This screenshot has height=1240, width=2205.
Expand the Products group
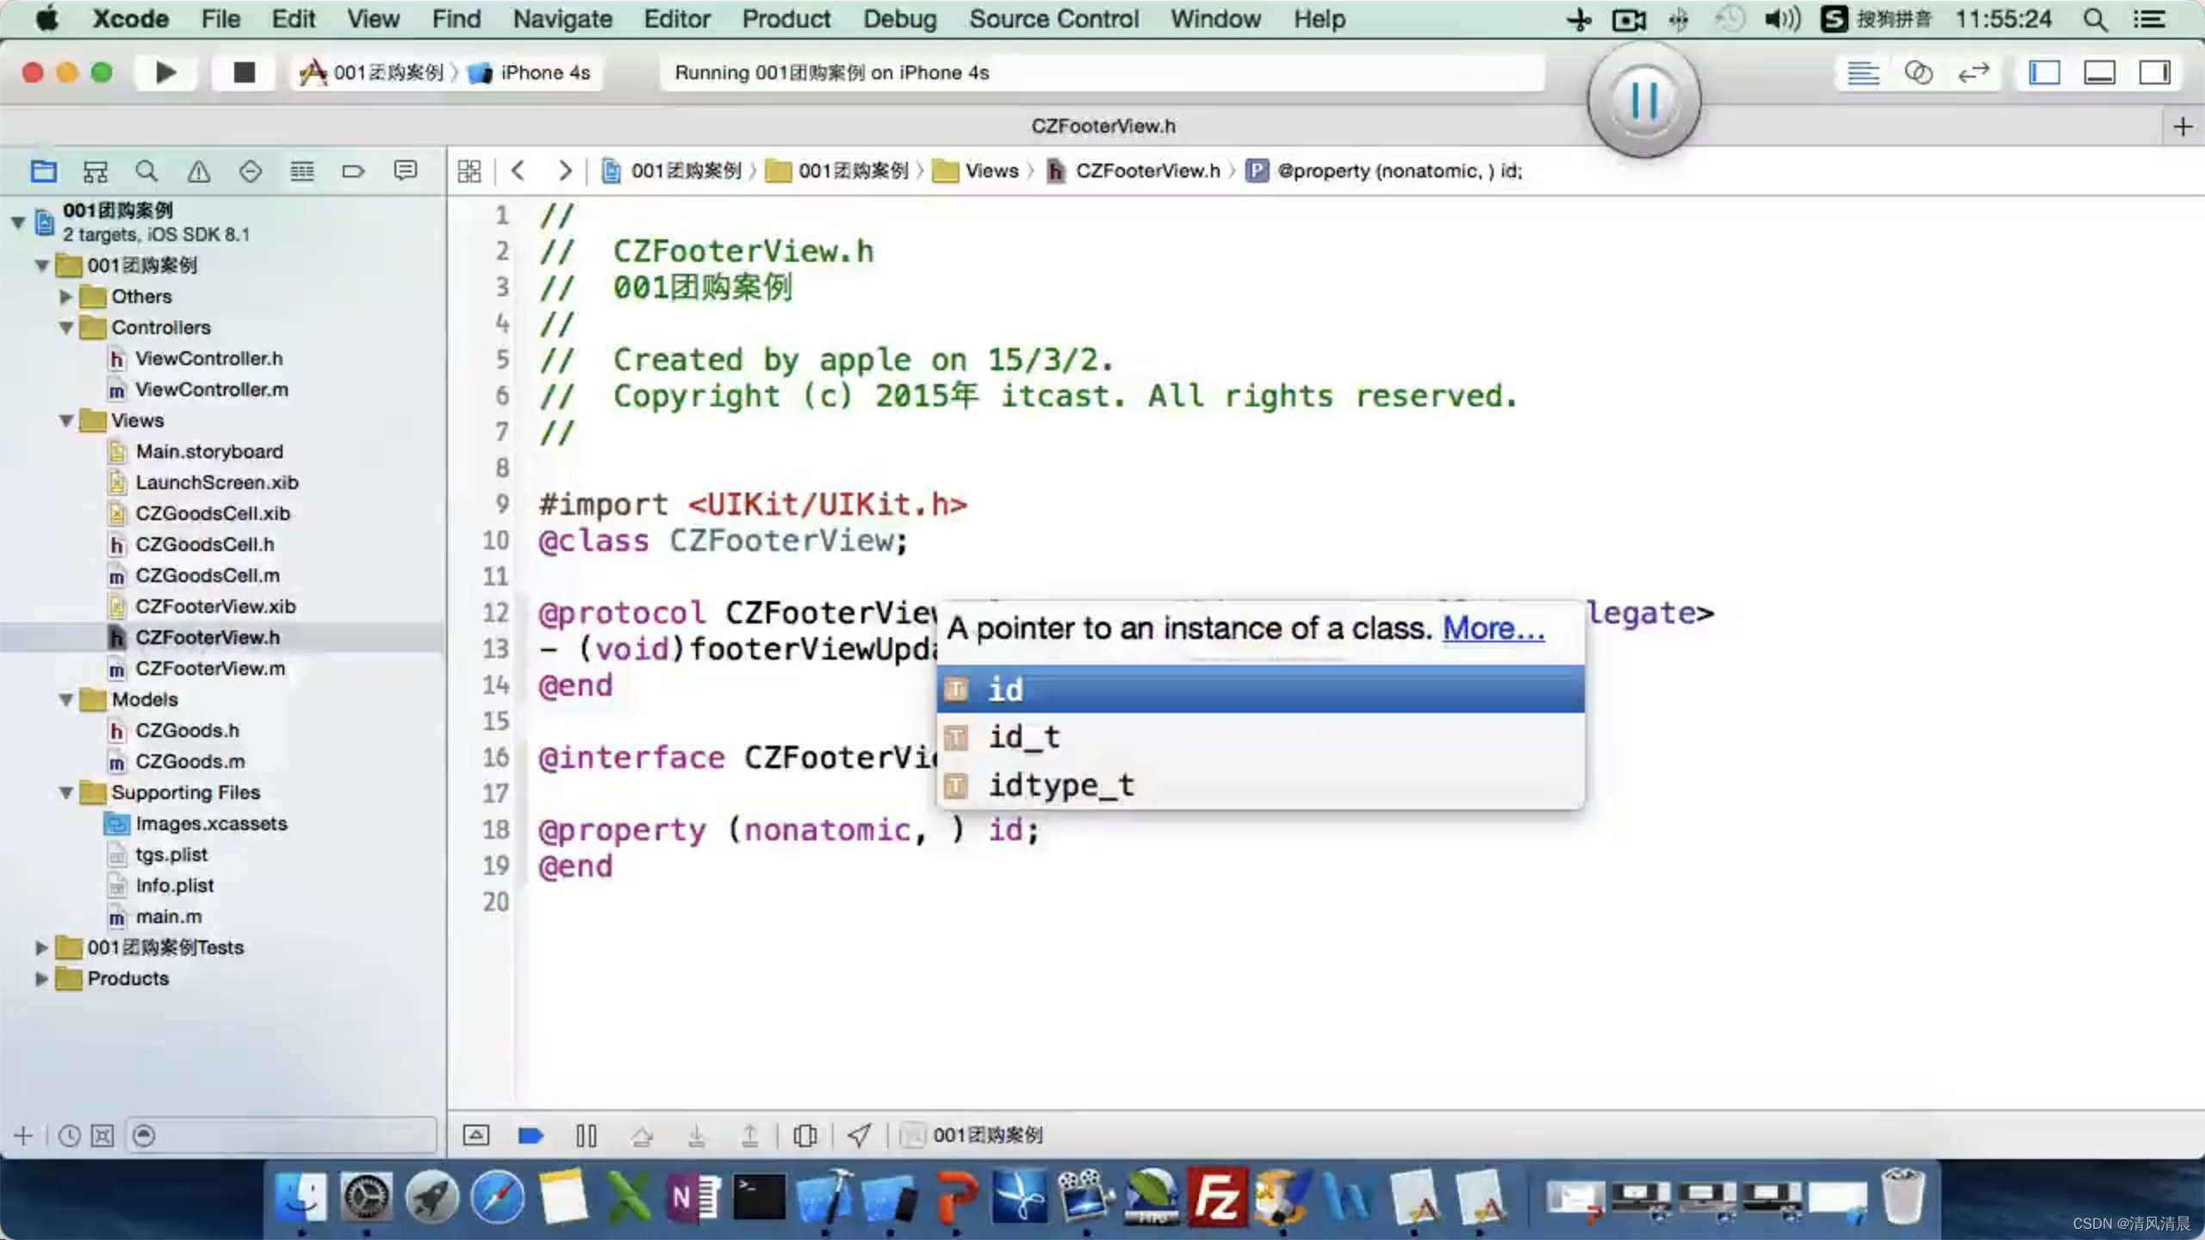click(41, 978)
